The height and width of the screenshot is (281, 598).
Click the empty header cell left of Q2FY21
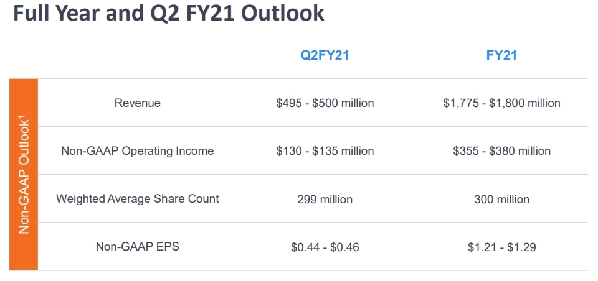(x=138, y=55)
